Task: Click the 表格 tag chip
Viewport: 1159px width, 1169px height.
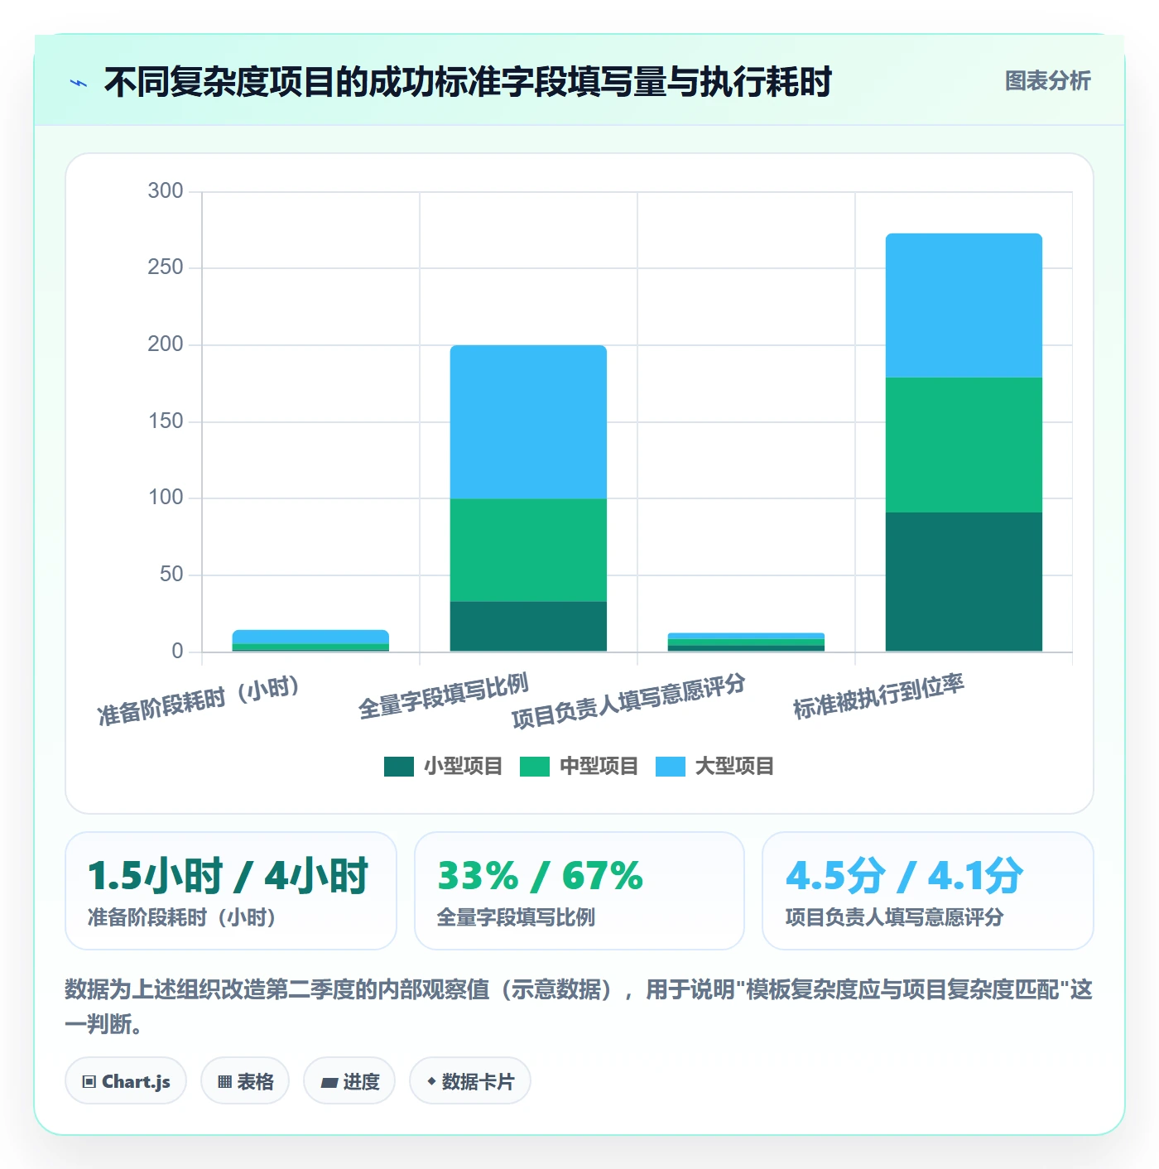Action: coord(245,1081)
